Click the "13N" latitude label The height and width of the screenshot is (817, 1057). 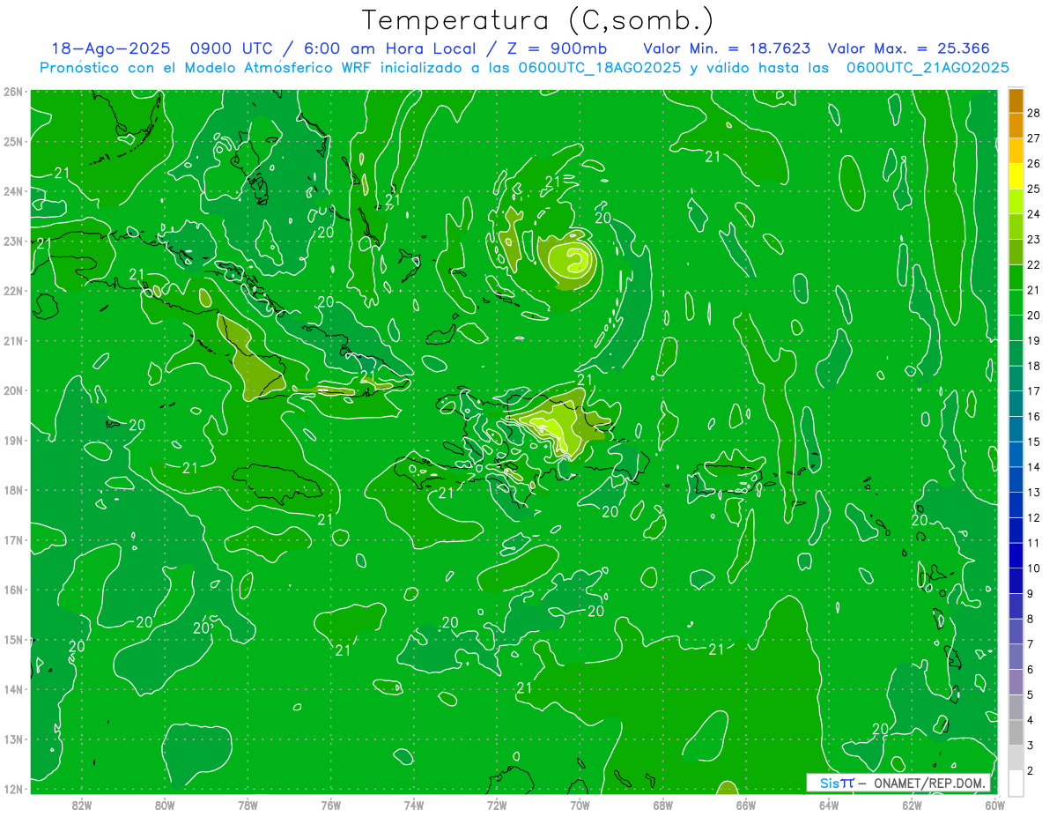13,739
